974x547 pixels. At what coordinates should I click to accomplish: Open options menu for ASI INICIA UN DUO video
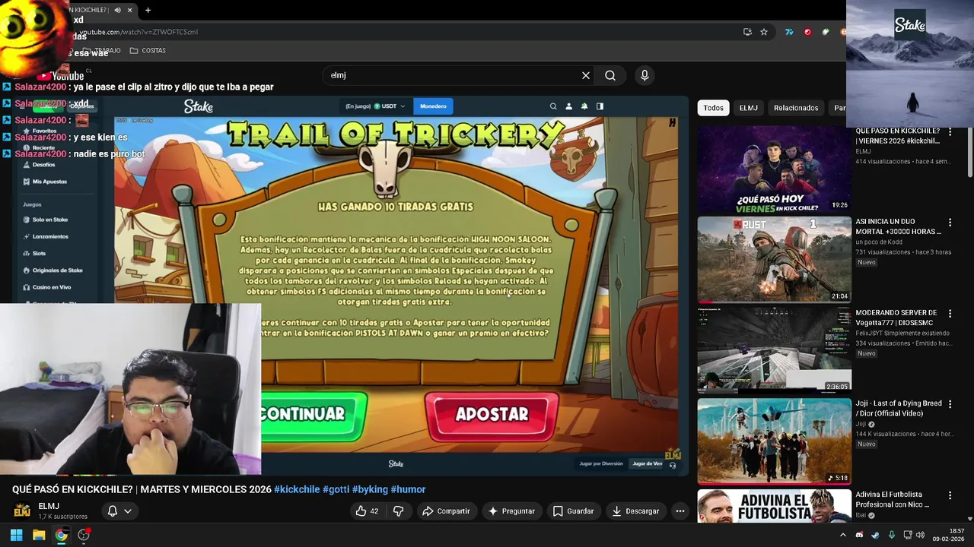(950, 223)
